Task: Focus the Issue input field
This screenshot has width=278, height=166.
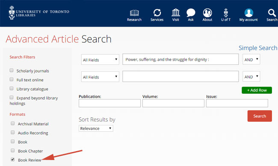Action: pos(237,103)
